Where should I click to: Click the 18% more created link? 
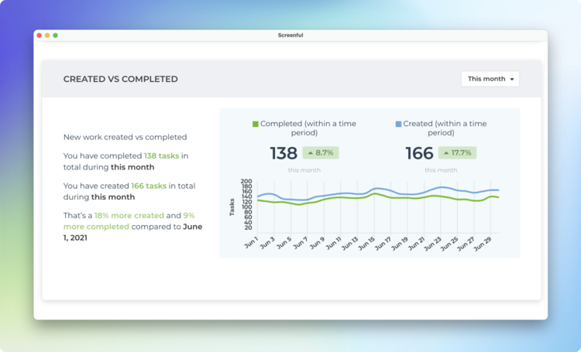[x=129, y=215]
